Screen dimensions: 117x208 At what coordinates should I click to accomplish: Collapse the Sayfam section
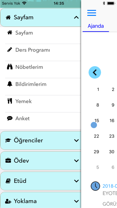(41, 17)
